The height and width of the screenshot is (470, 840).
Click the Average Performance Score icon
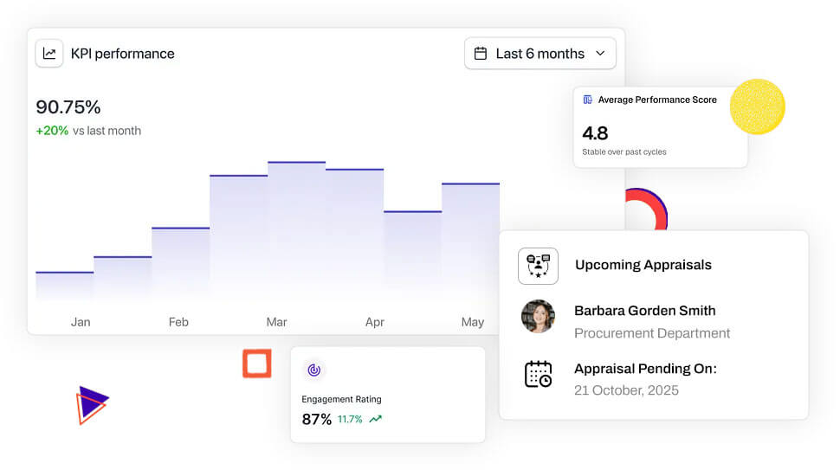coord(588,100)
